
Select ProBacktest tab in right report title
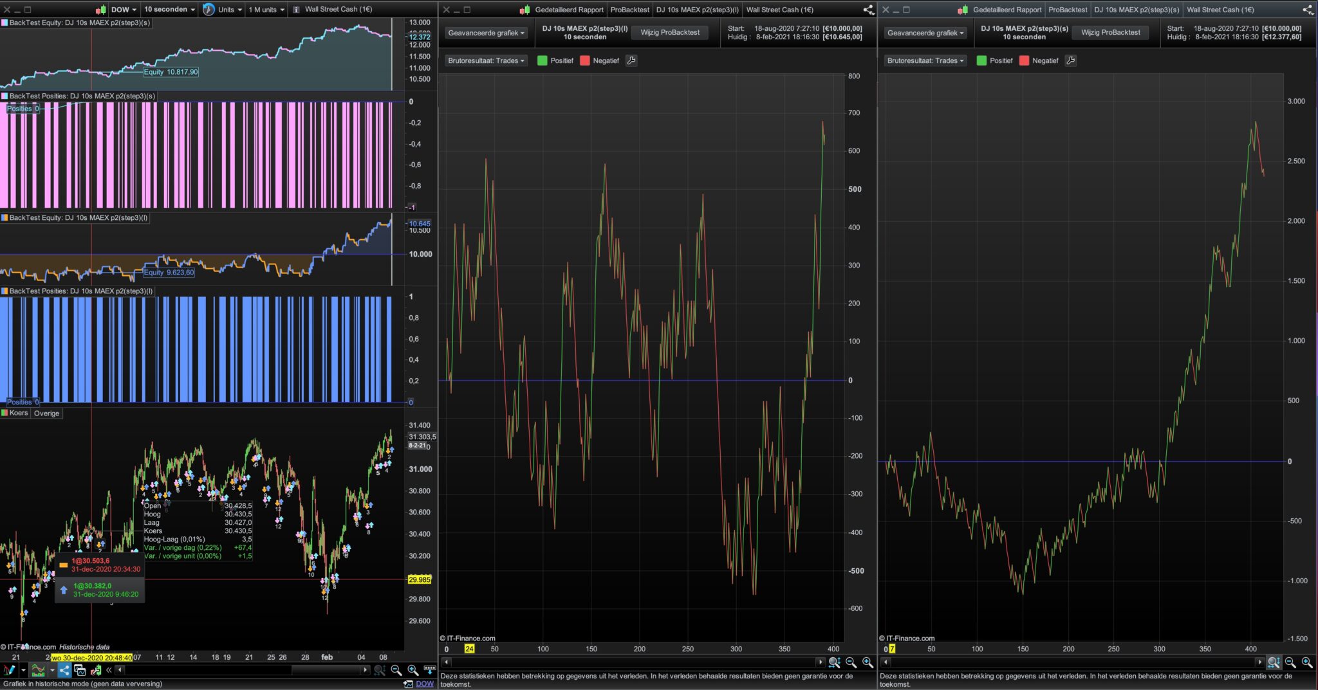point(1068,10)
